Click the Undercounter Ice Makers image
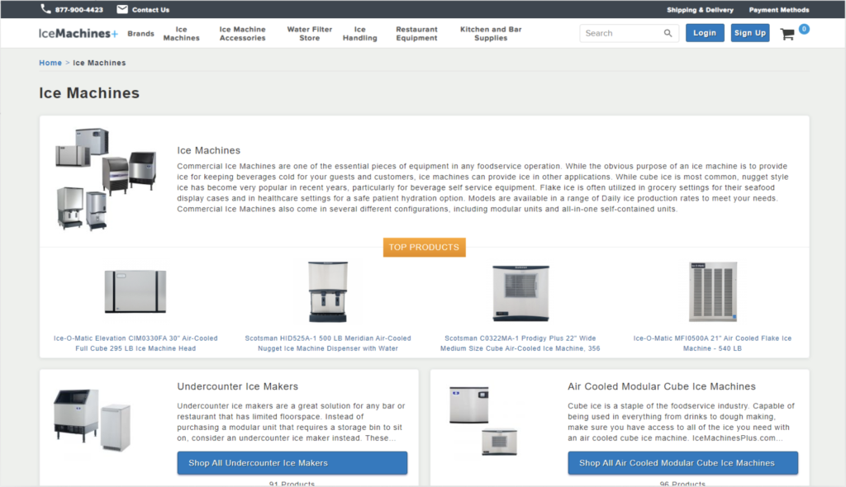 pos(92,420)
